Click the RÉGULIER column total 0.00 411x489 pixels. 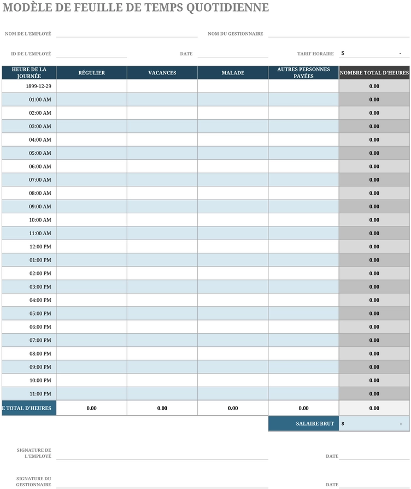click(x=92, y=408)
